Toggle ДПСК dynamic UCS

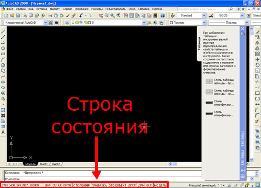(x=132, y=185)
